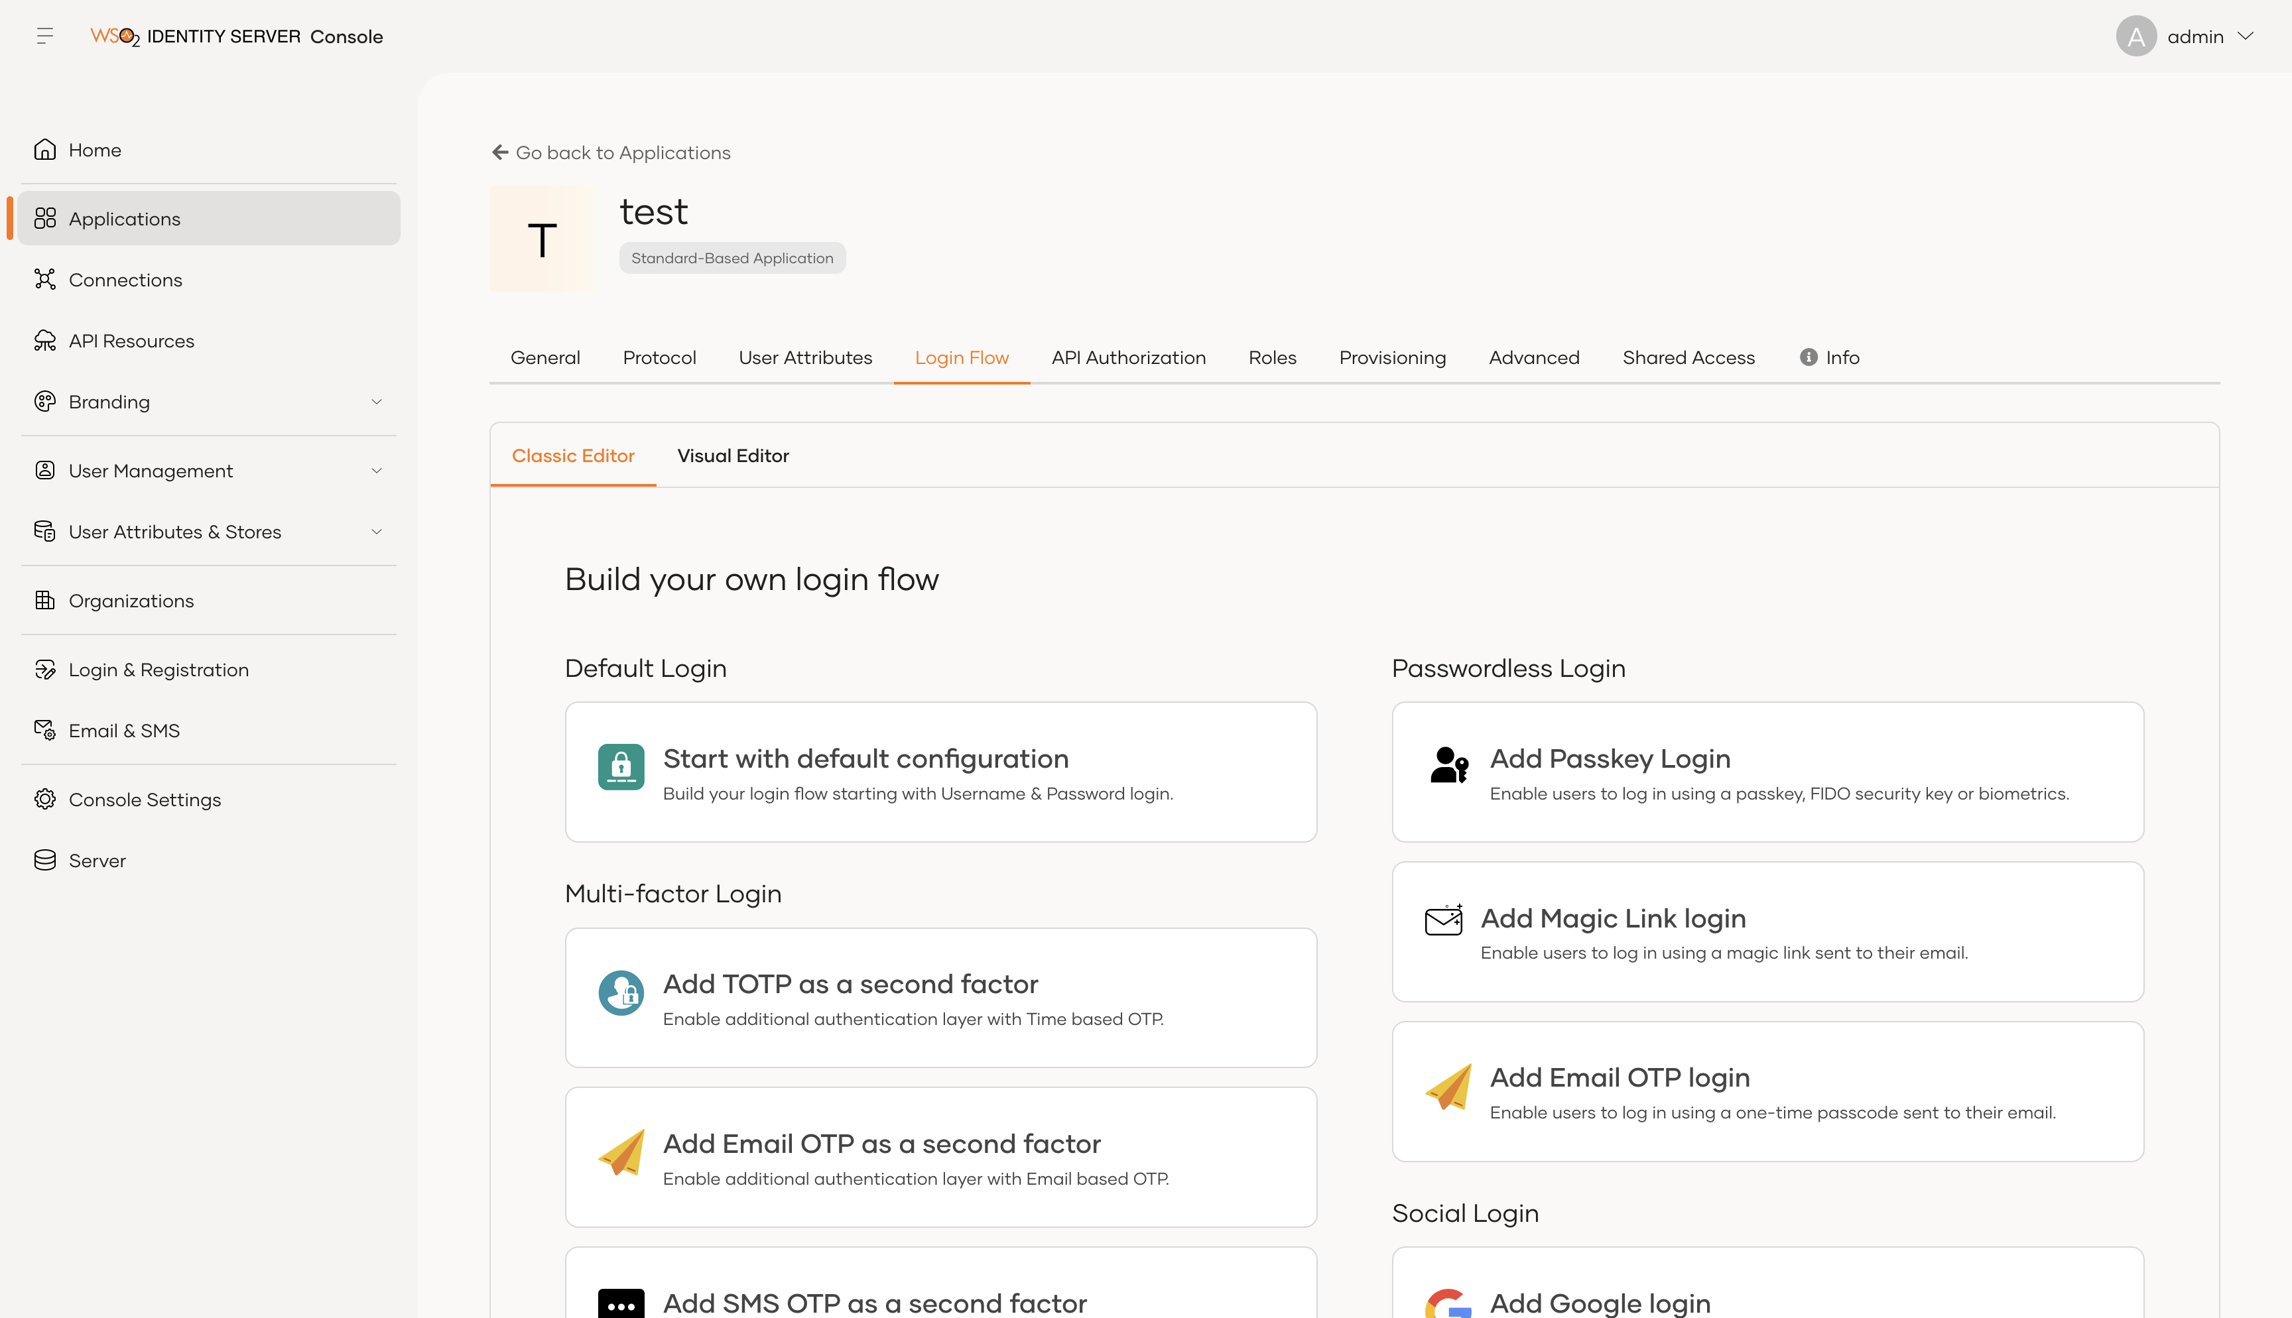Viewport: 2292px width, 1318px height.
Task: Click the Connections icon in sidebar
Action: (44, 279)
